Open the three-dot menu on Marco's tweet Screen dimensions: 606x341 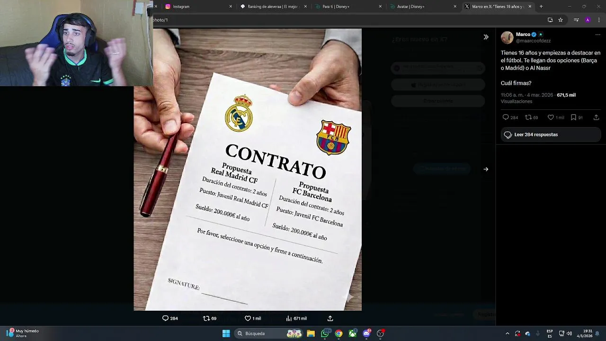tap(597, 35)
